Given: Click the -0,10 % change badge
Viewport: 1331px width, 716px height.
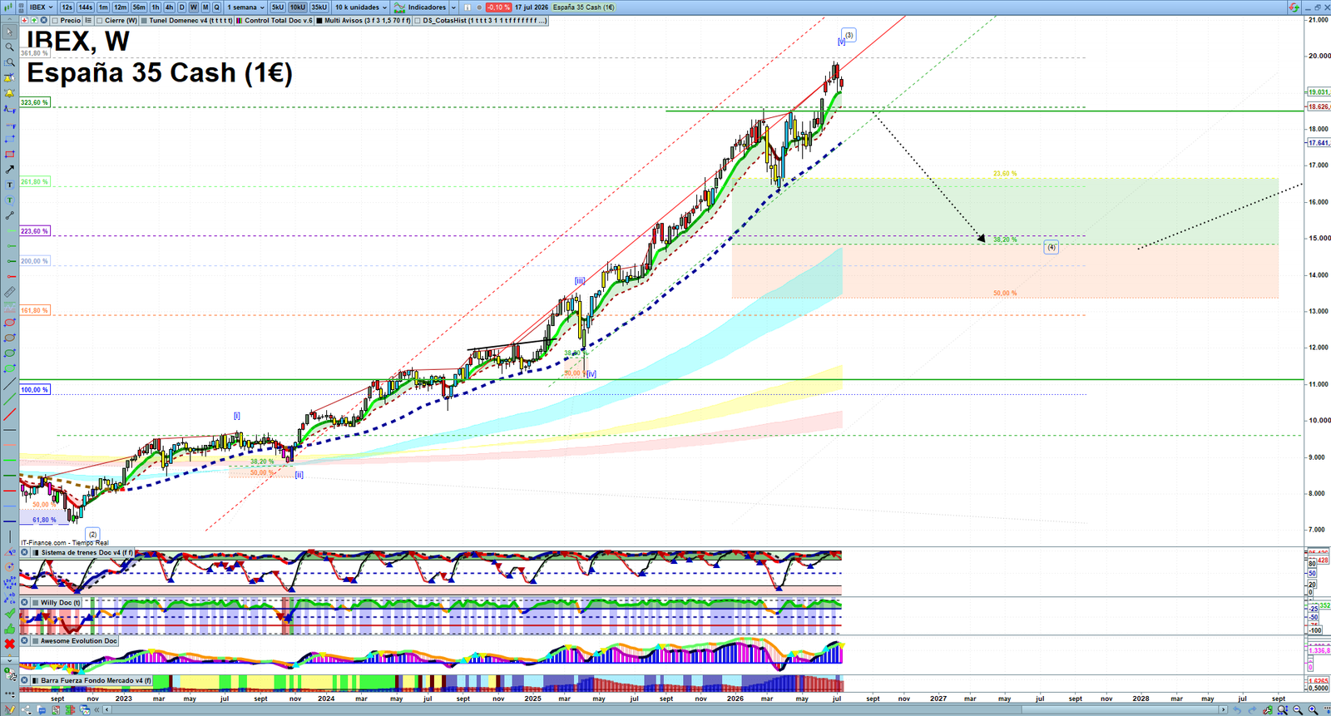Looking at the screenshot, I should pyautogui.click(x=498, y=7).
